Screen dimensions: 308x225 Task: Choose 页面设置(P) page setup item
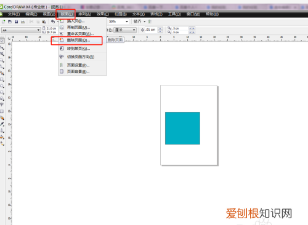83,65
